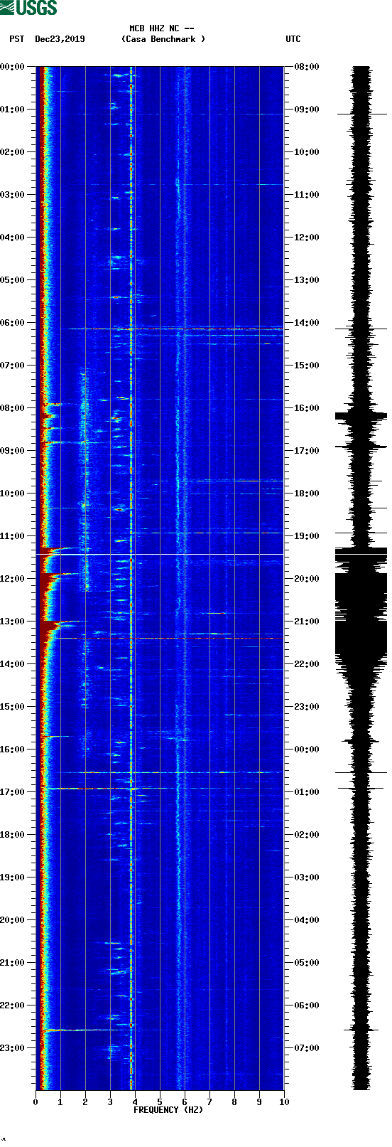The image size is (392, 1147).
Task: Select the 'MCB HHZ NC --' station title
Action: 162,28
